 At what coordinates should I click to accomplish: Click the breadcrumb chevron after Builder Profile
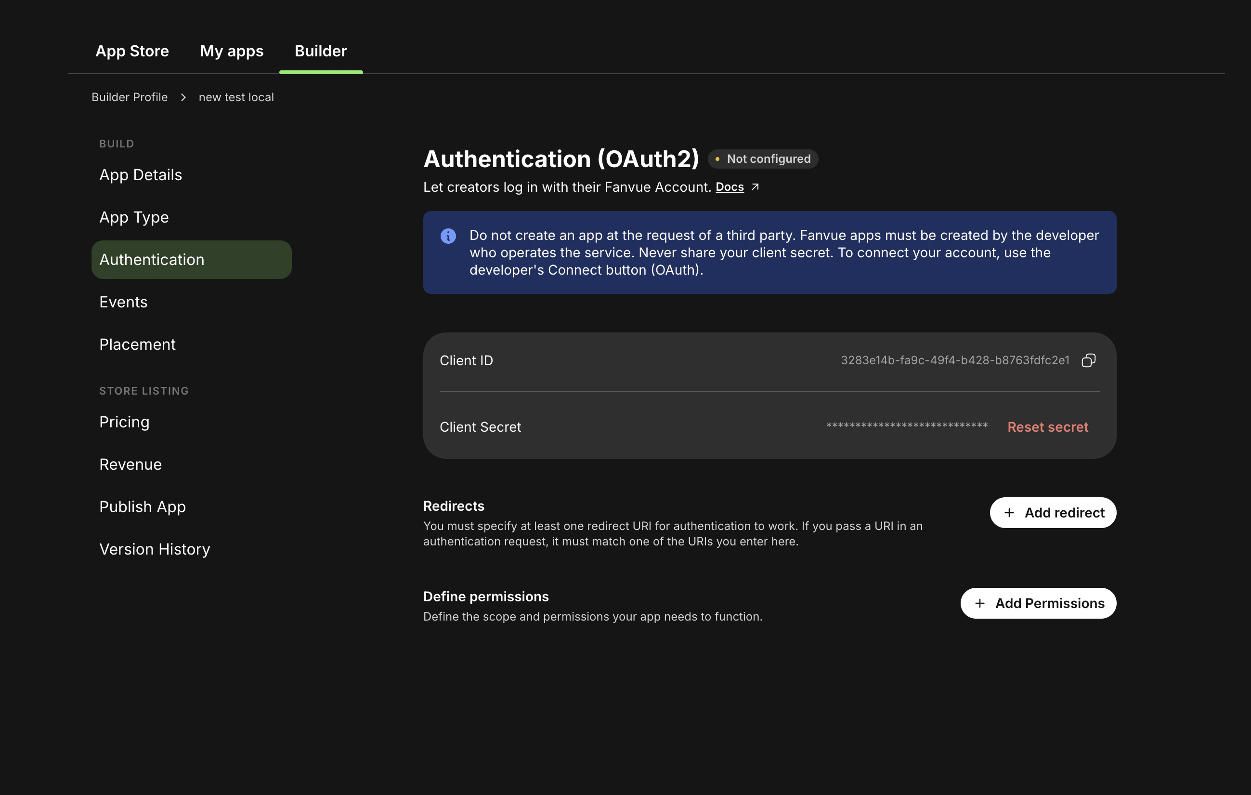(x=183, y=97)
